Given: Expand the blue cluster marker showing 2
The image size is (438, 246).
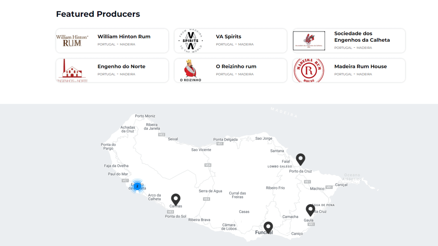Looking at the screenshot, I should coord(137,186).
